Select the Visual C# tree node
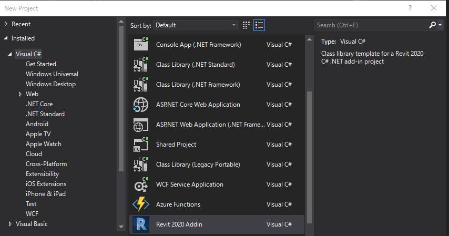The width and height of the screenshot is (449, 236). [28, 54]
